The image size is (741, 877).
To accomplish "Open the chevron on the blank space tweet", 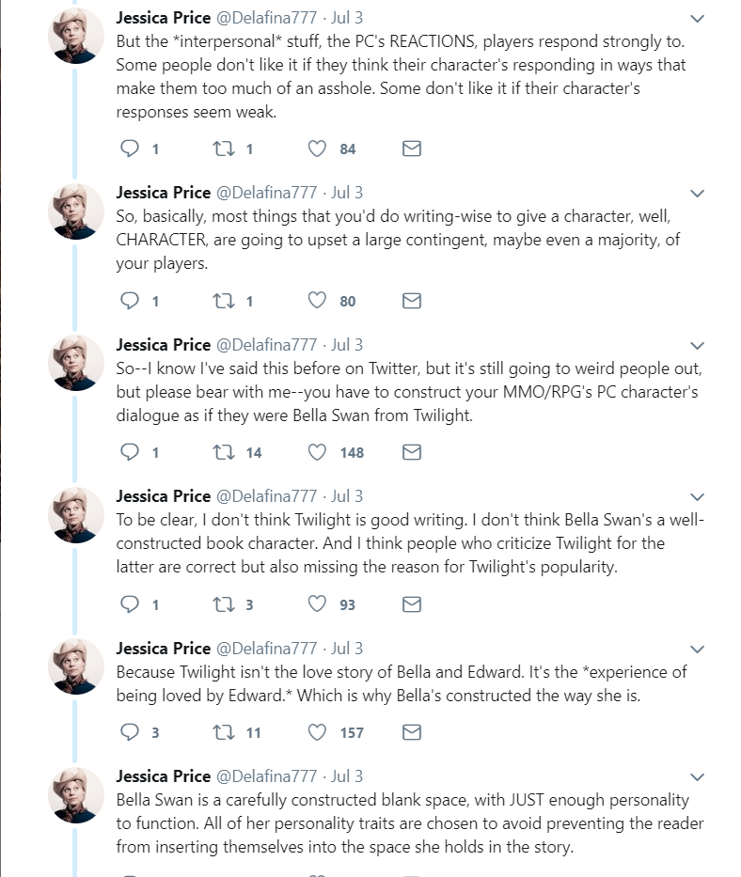I will [x=696, y=777].
